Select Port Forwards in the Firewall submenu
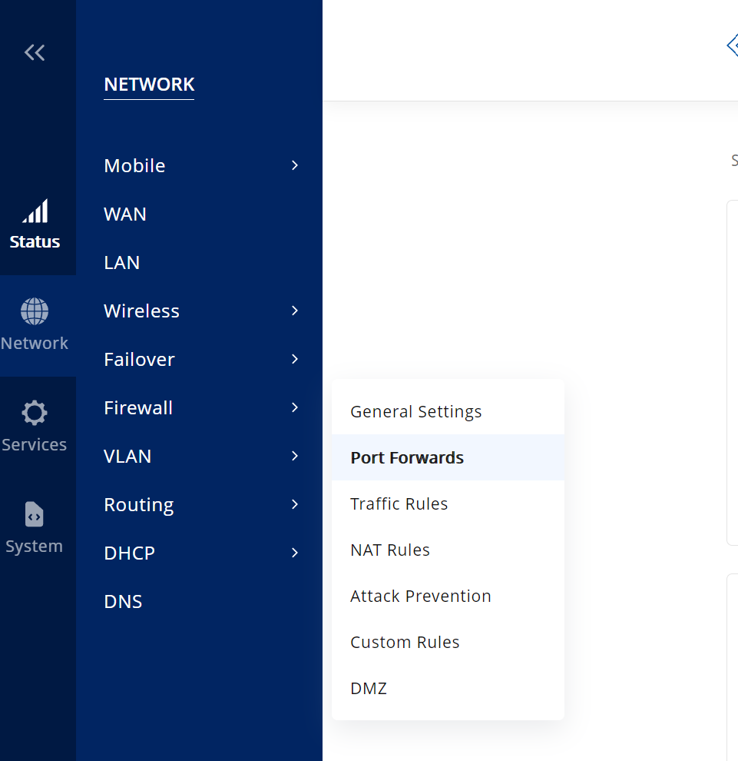738x761 pixels. point(407,457)
